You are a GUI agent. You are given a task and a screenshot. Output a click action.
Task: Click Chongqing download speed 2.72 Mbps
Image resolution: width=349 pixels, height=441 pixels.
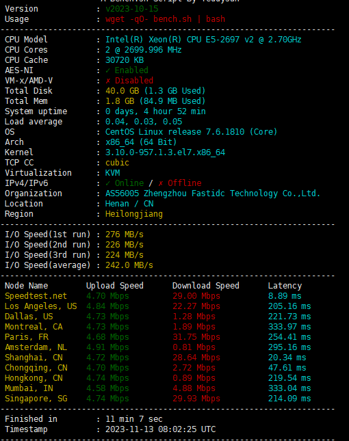[x=194, y=368]
